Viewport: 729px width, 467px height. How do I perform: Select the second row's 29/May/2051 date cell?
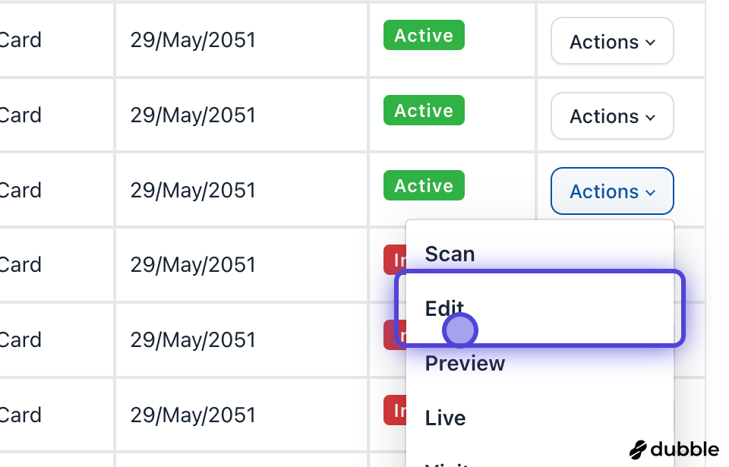193,115
